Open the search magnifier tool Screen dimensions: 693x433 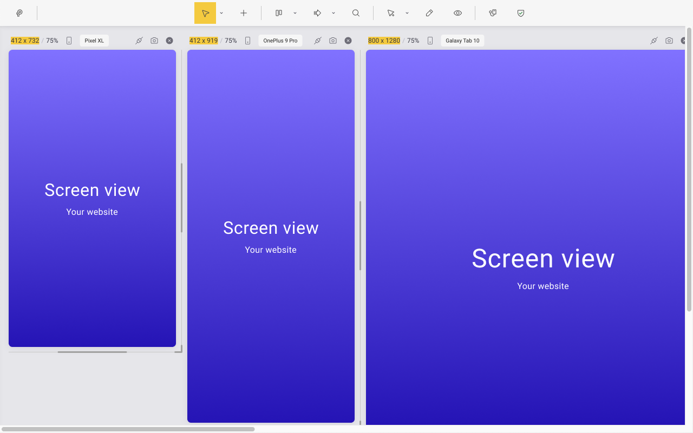[356, 13]
